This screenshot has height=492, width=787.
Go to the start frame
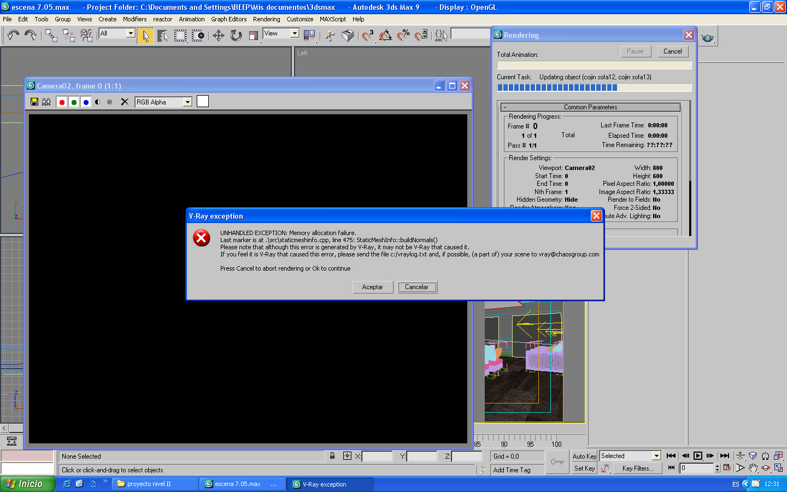point(671,456)
